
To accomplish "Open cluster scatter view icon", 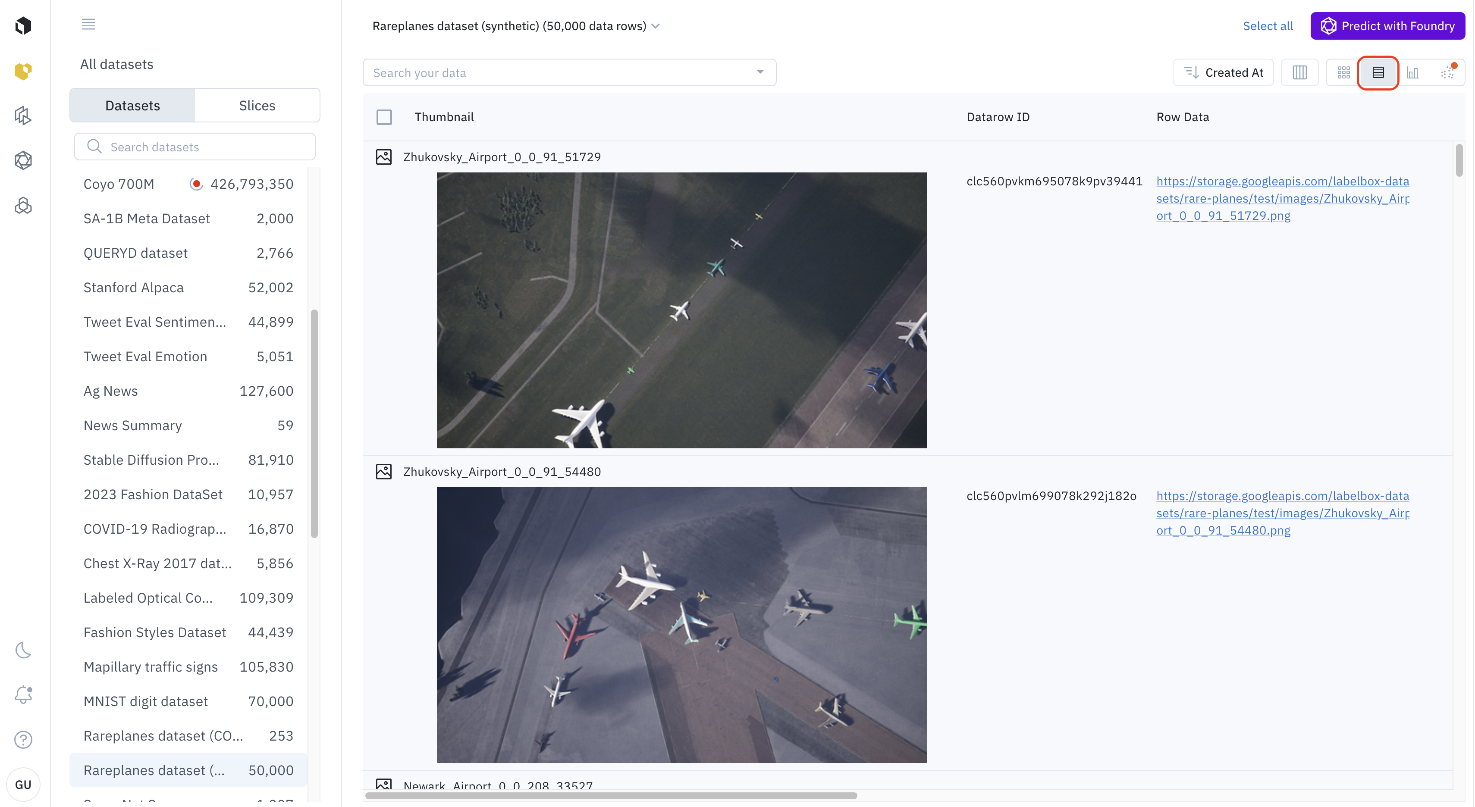I will click(x=1447, y=73).
